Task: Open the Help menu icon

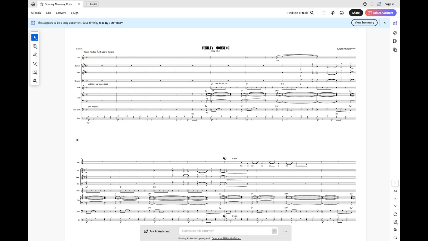Action: pyautogui.click(x=365, y=4)
